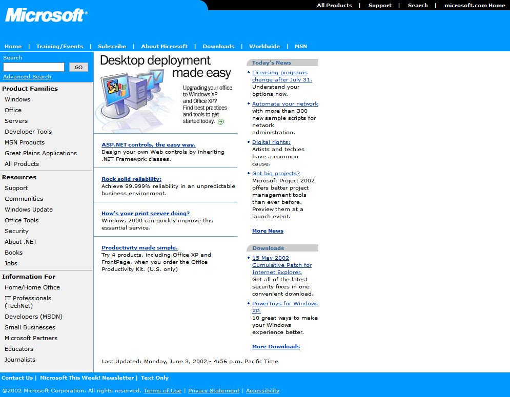The image size is (510, 397).
Task: Open Windows Update under Resources
Action: pos(29,210)
